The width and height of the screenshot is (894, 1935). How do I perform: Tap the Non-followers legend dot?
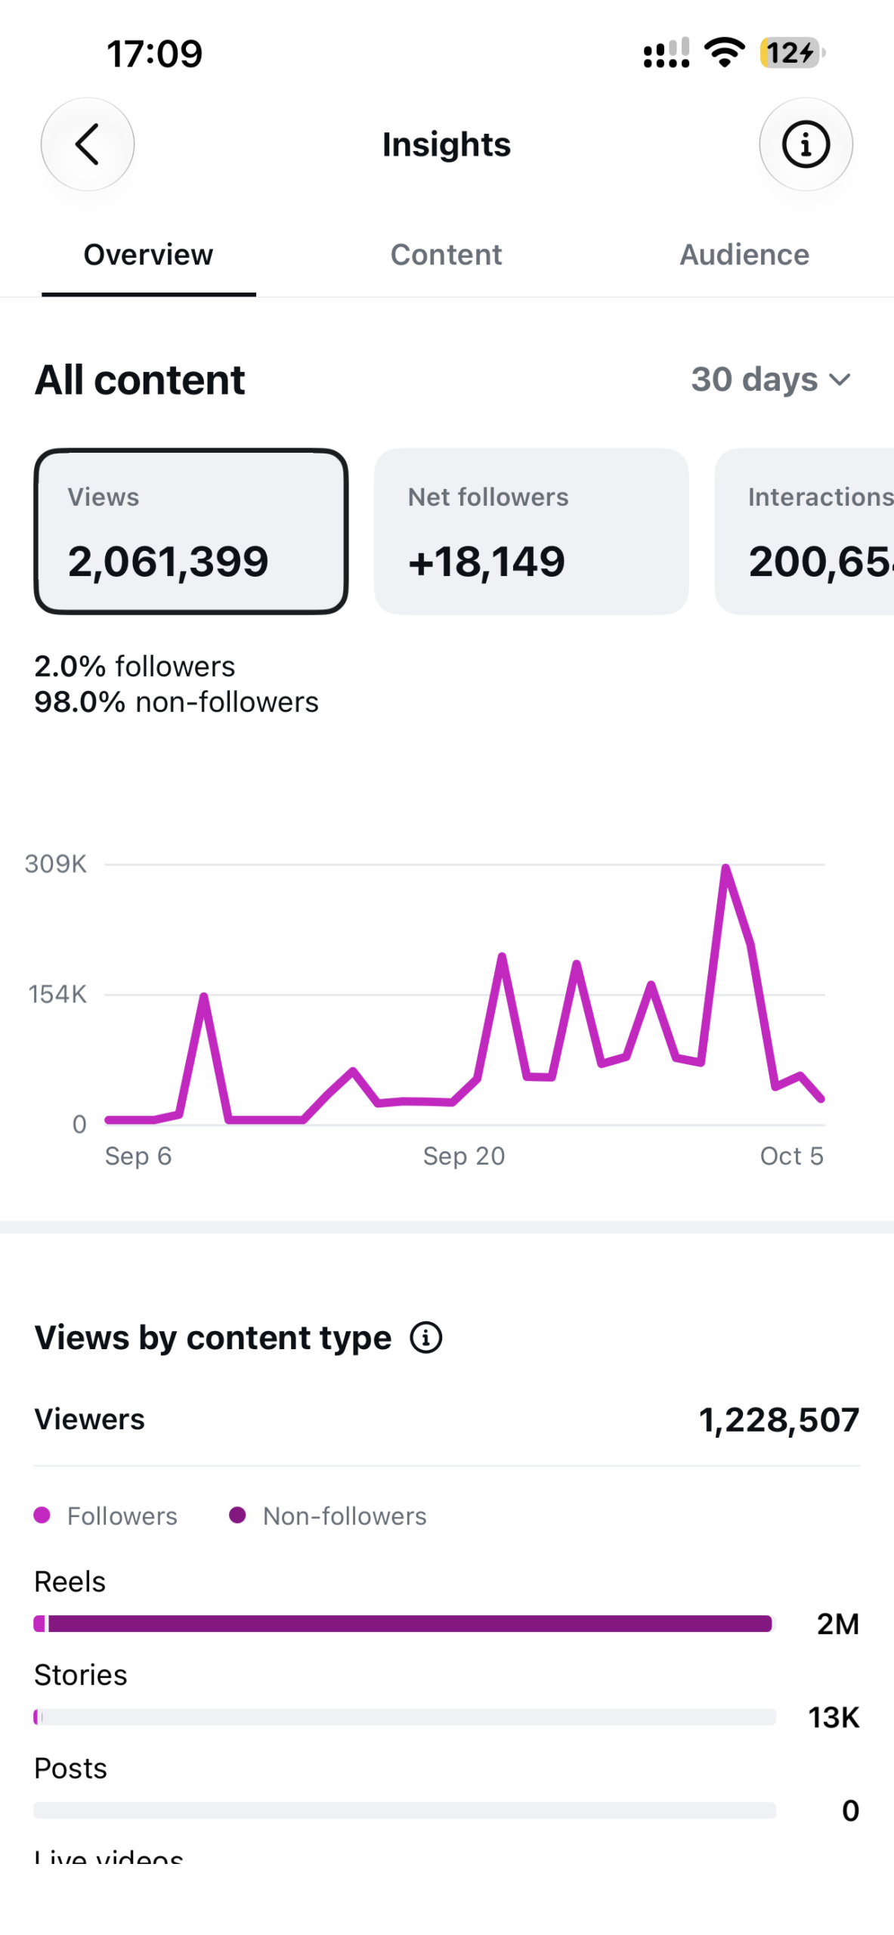(237, 1515)
